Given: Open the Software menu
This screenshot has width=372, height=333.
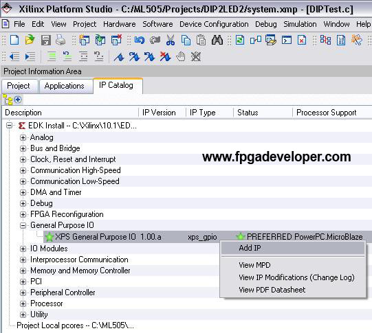Looking at the screenshot, I should tap(157, 24).
